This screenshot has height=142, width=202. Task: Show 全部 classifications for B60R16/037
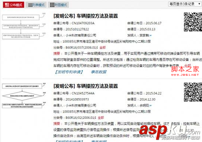(103, 47)
